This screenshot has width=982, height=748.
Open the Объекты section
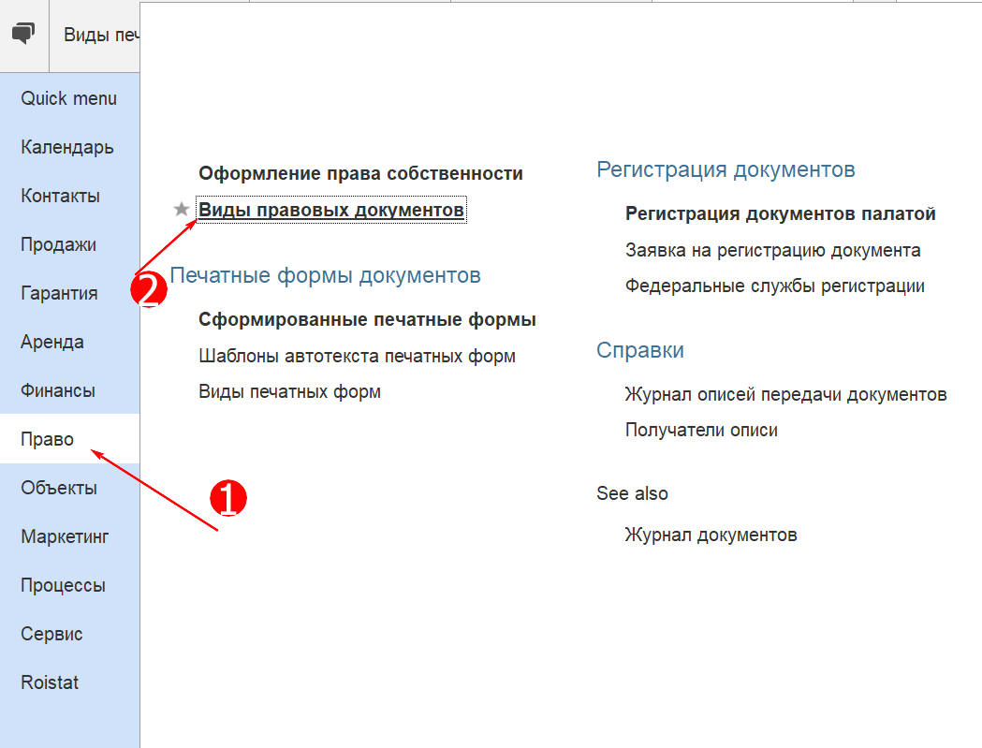click(58, 488)
